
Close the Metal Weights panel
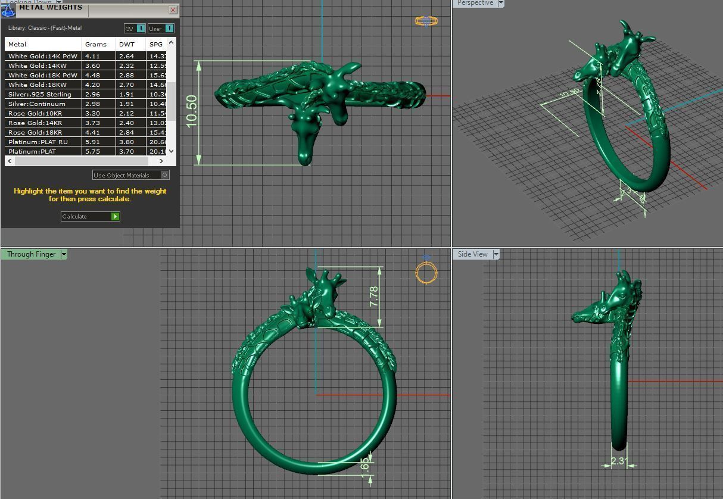[173, 10]
